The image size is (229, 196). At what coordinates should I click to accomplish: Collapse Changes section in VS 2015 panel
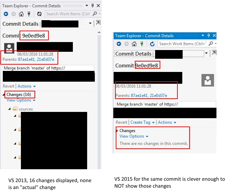117,131
